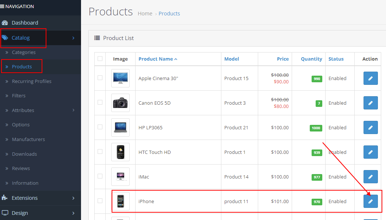Viewport: 386px width, 220px height.
Task: Click the 1000 quantity badge
Action: point(316,128)
